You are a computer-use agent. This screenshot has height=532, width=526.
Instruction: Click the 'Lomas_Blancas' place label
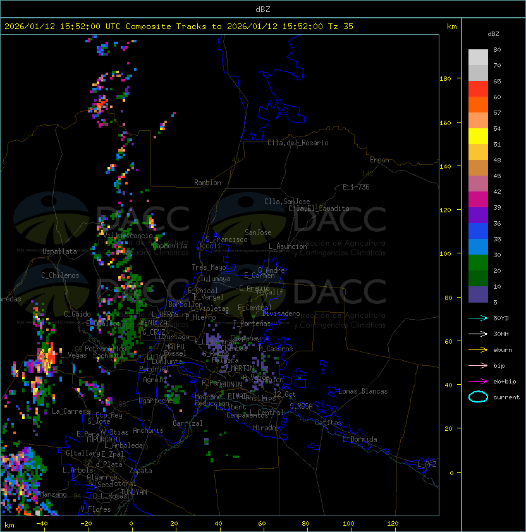[x=363, y=391]
